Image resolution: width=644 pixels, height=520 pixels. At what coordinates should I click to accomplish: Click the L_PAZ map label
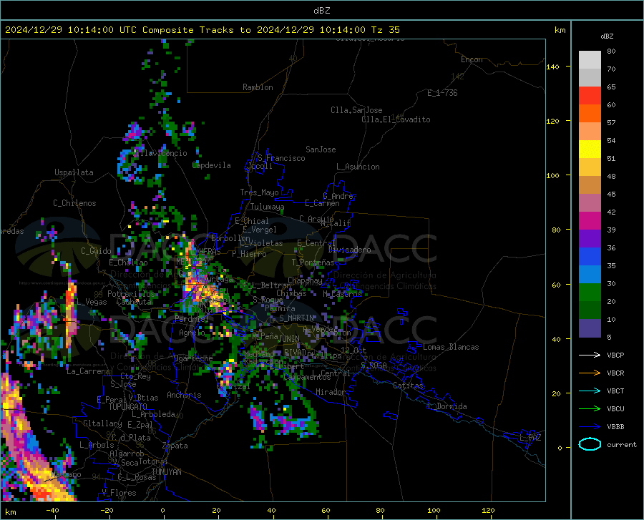pyautogui.click(x=530, y=438)
